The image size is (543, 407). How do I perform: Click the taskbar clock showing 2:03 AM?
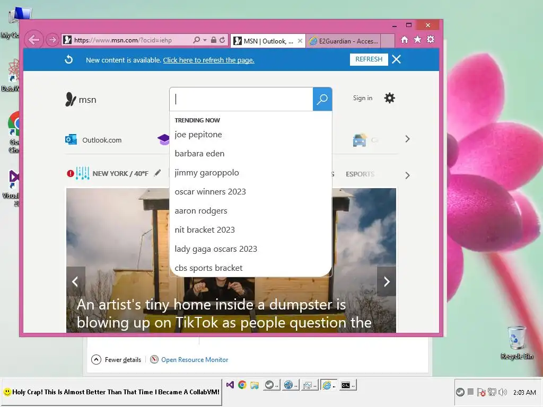click(524, 393)
